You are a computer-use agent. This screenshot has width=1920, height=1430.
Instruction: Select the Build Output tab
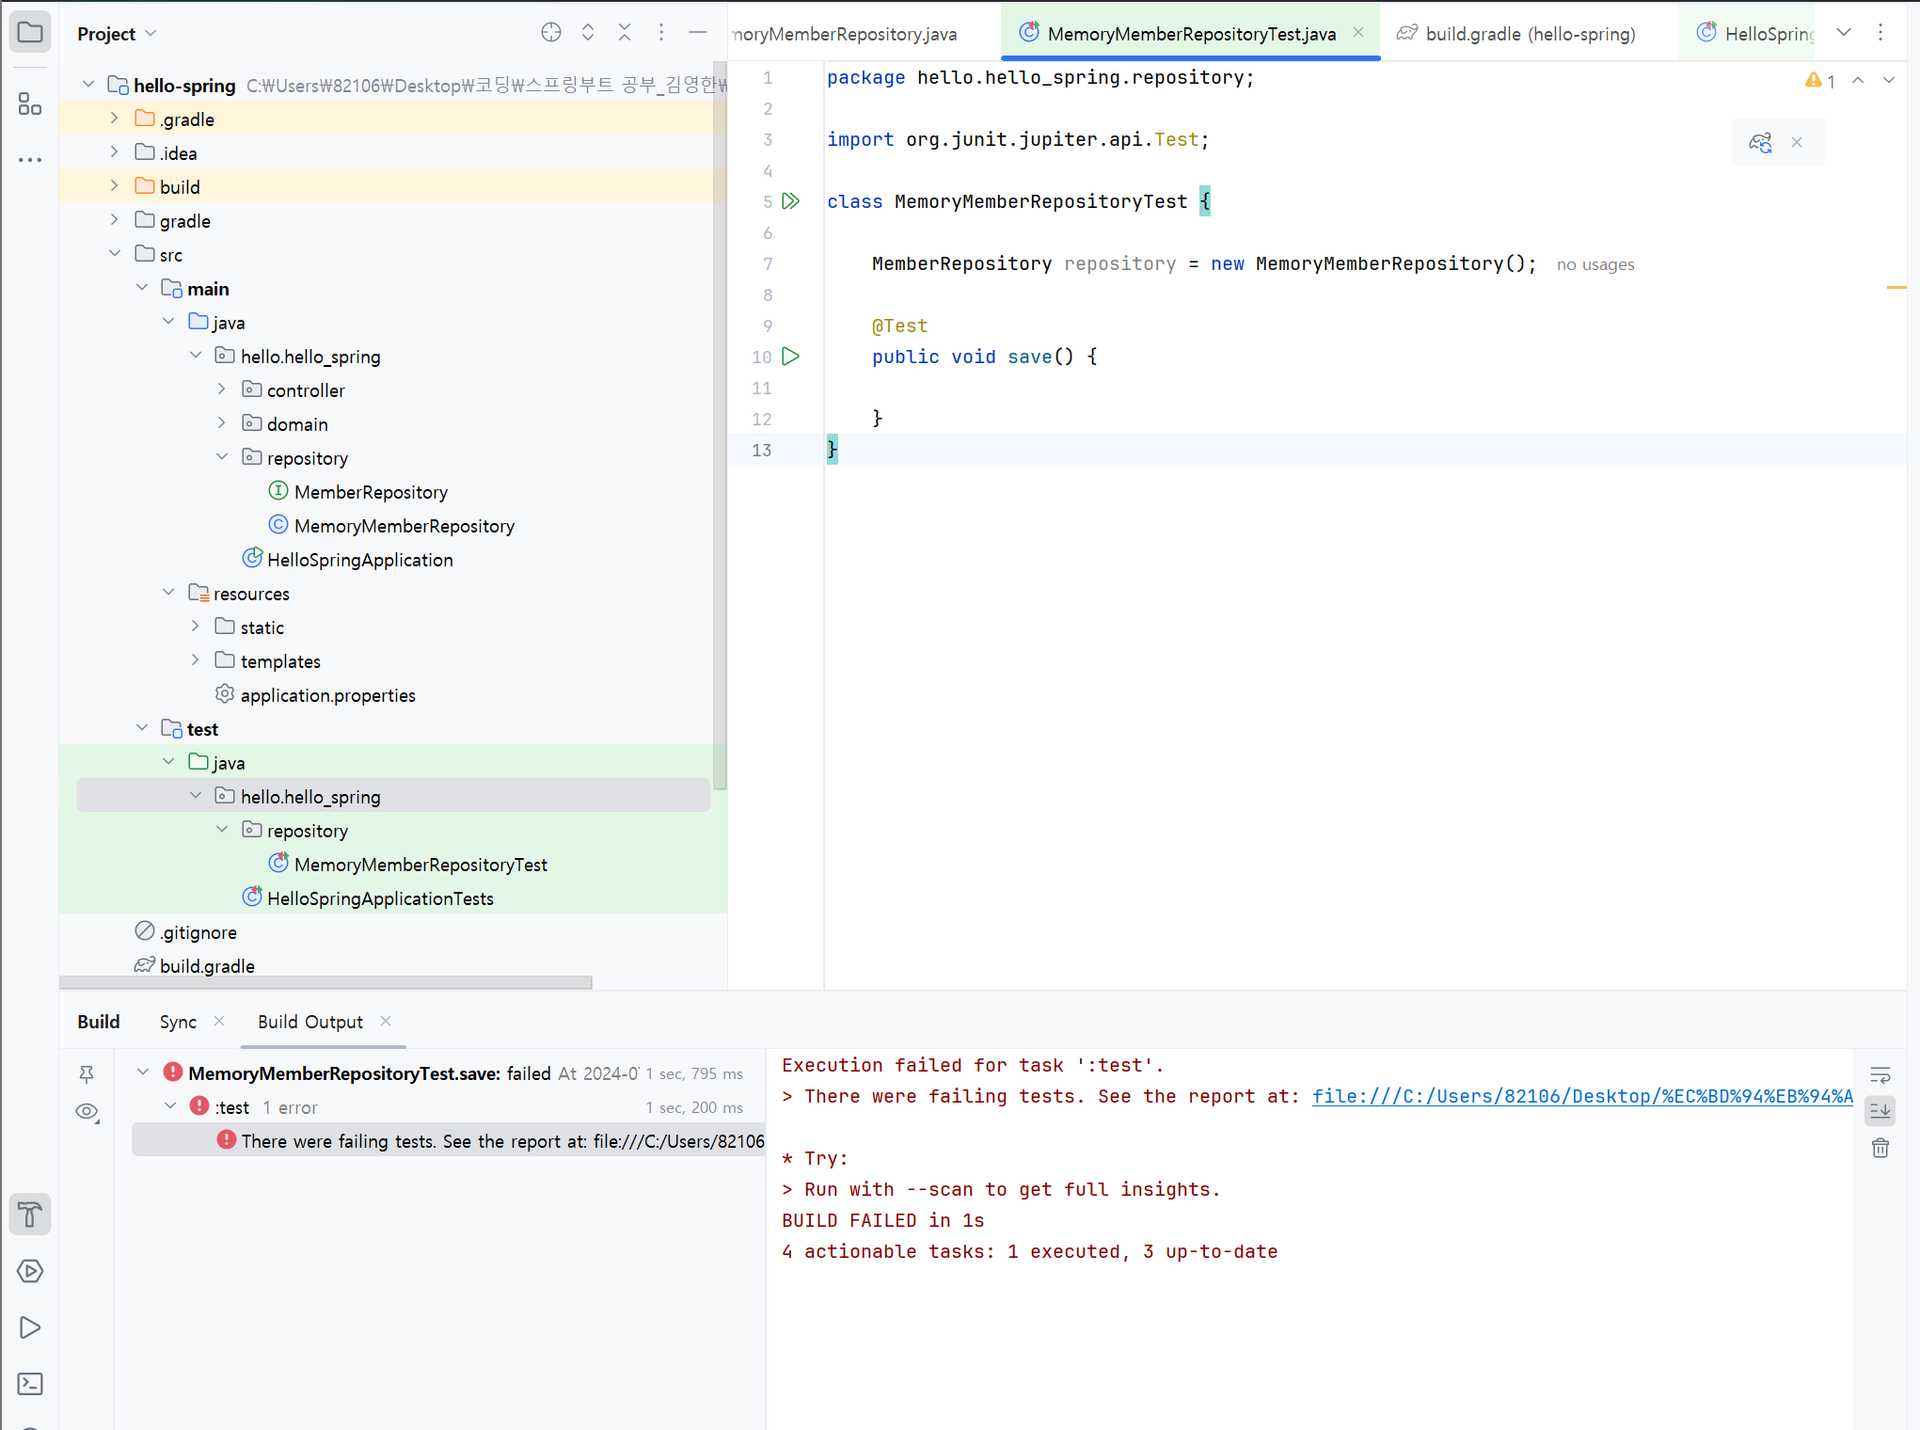click(310, 1022)
